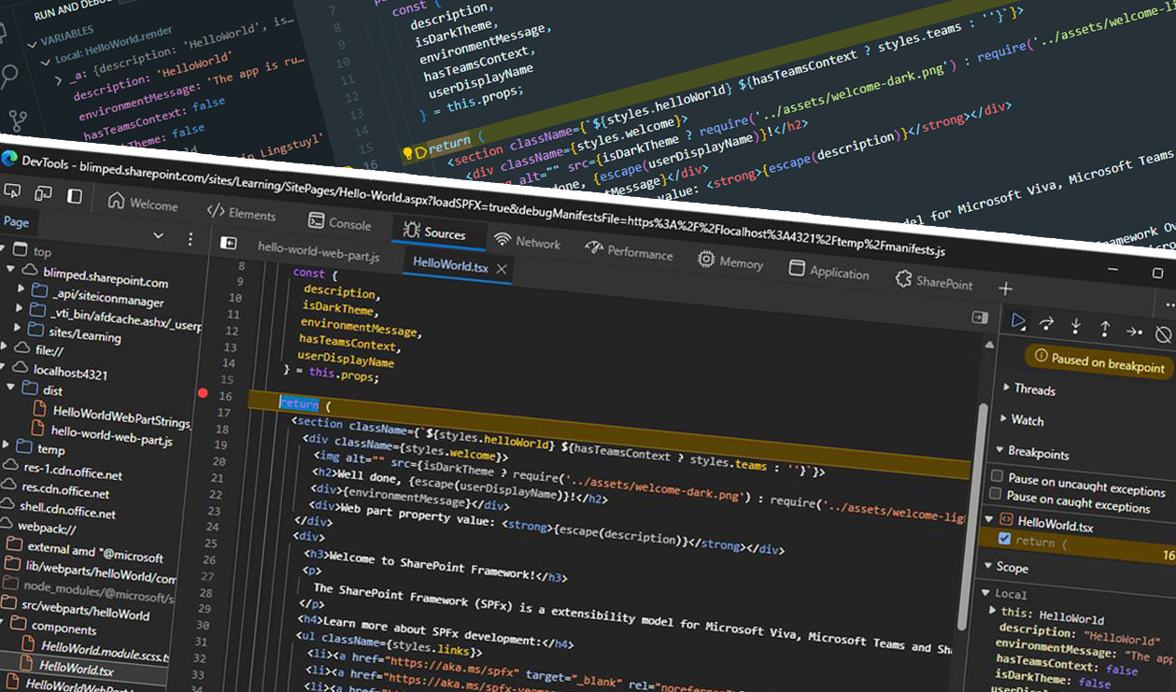Viewport: 1176px width, 692px height.
Task: Deactivate all breakpoints icon
Action: click(x=1163, y=334)
